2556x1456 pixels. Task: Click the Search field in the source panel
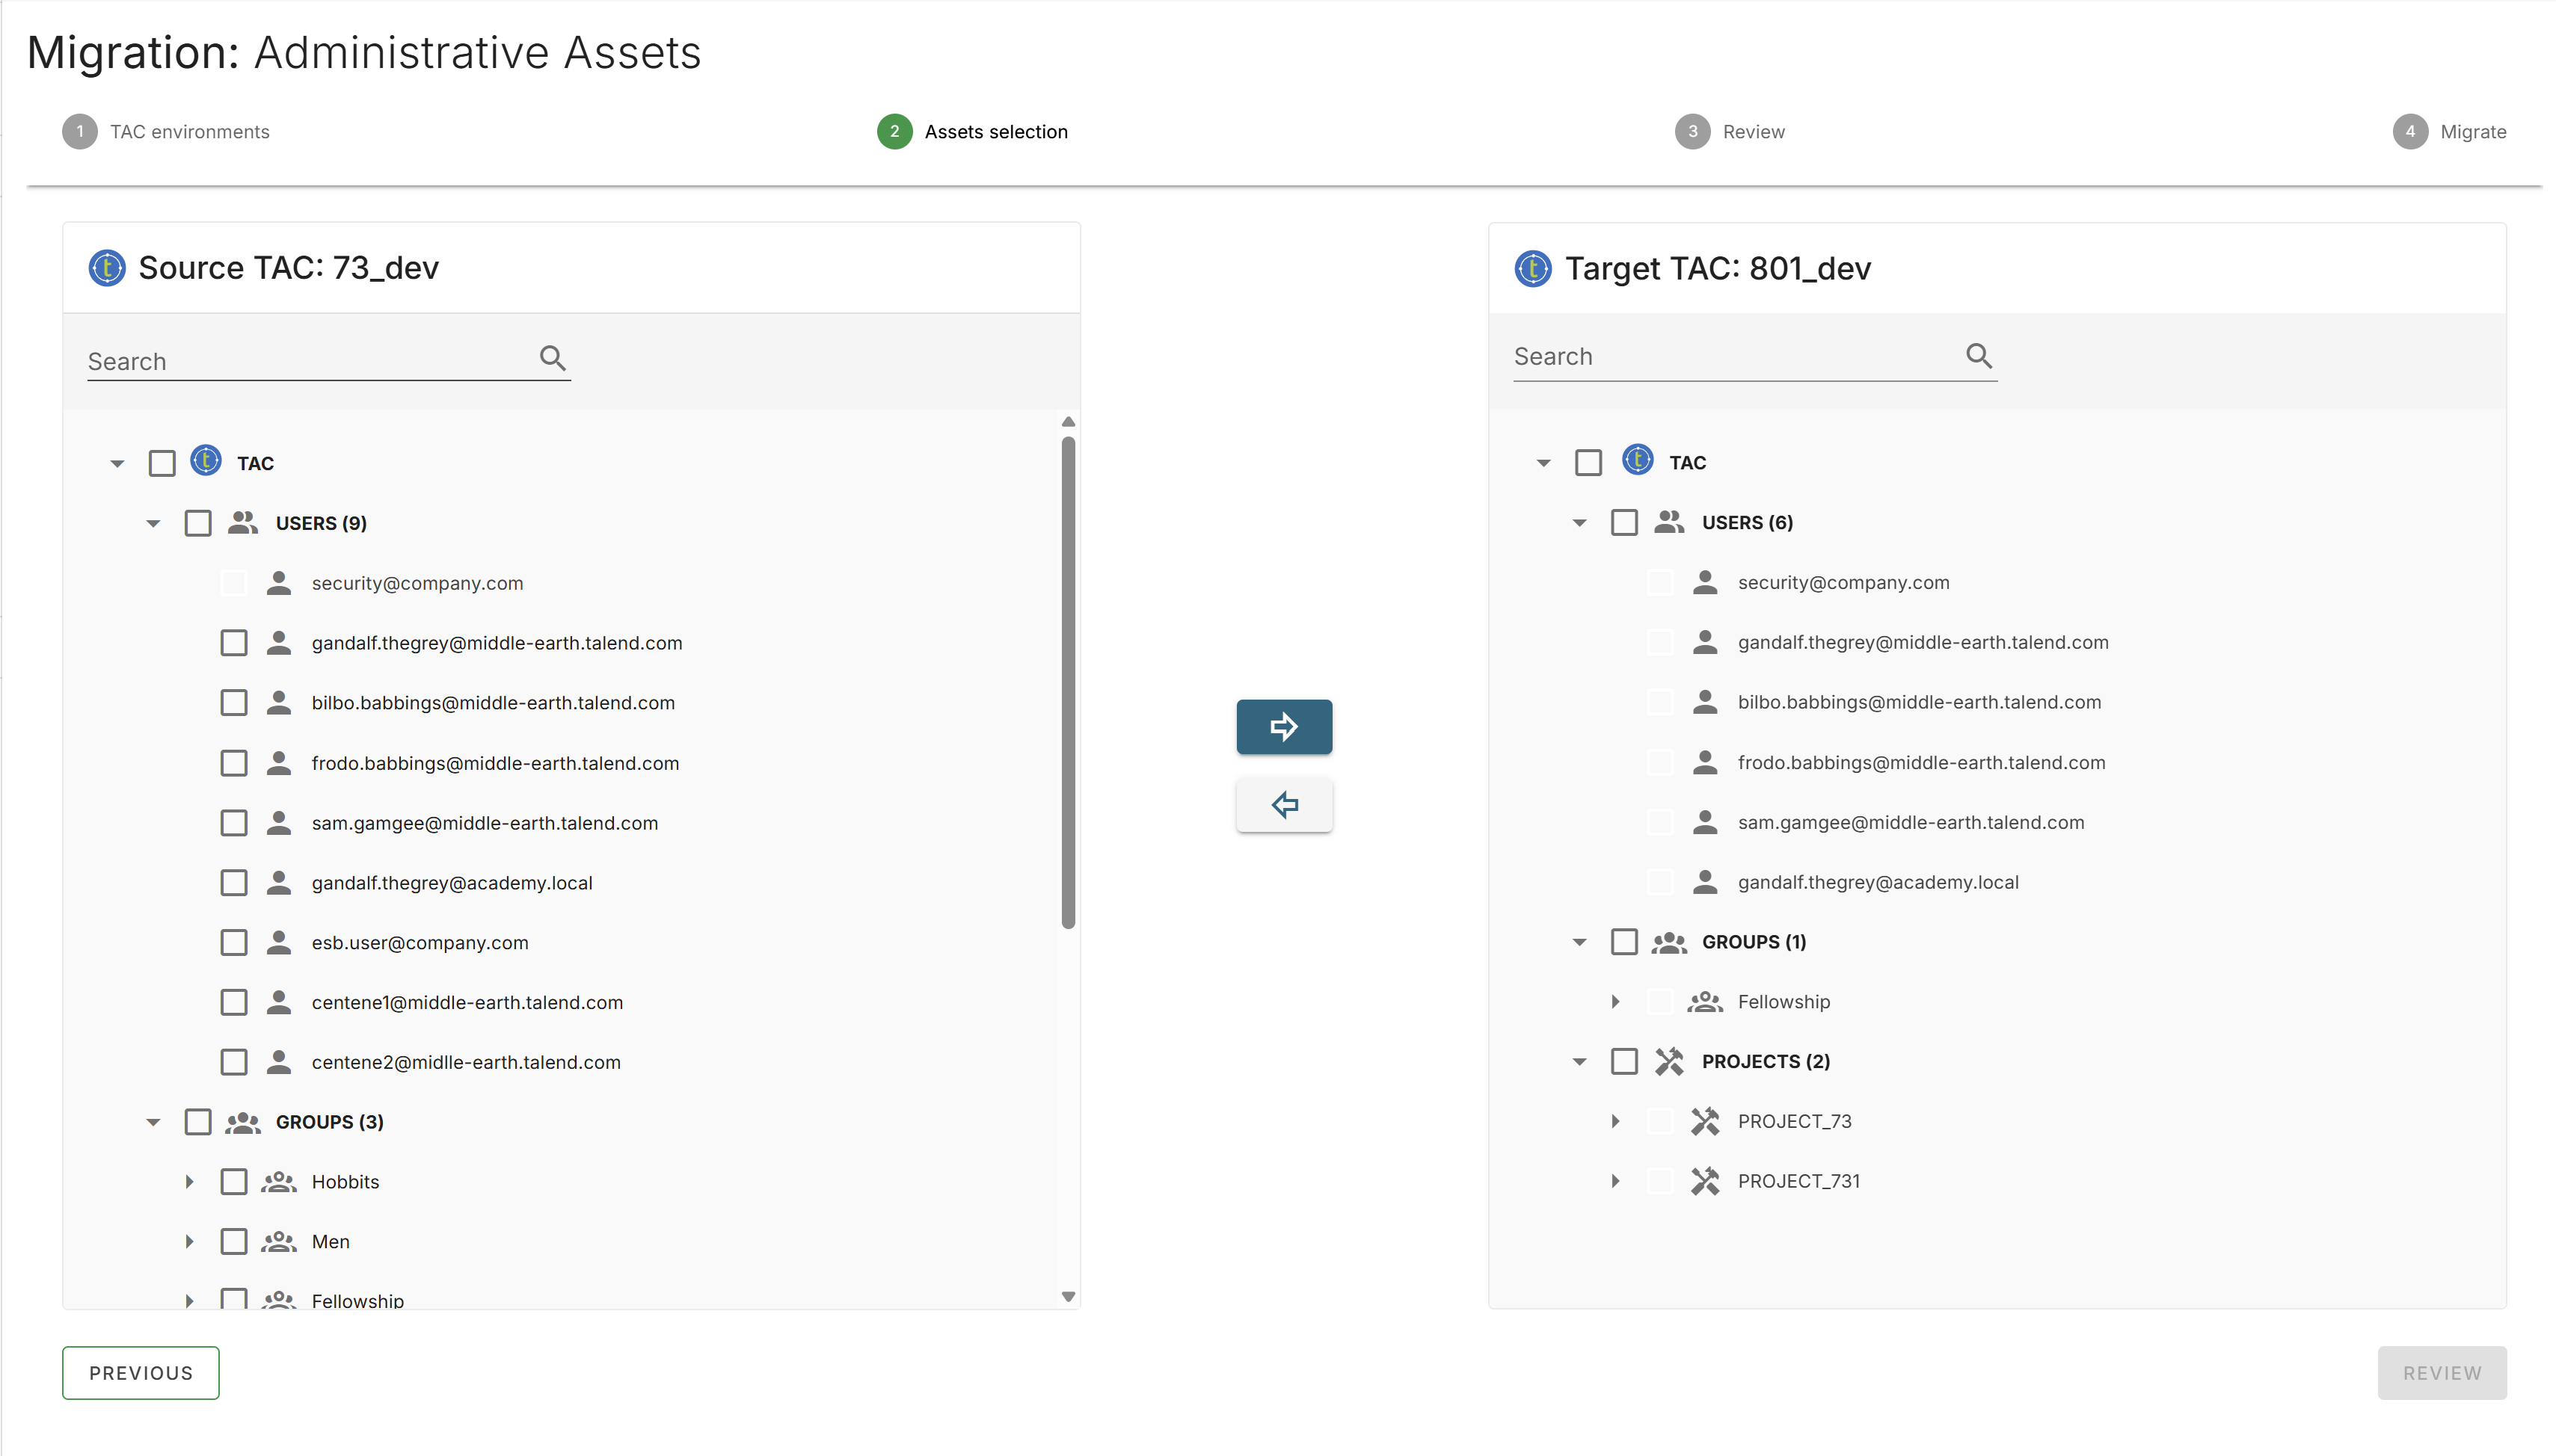(x=300, y=360)
